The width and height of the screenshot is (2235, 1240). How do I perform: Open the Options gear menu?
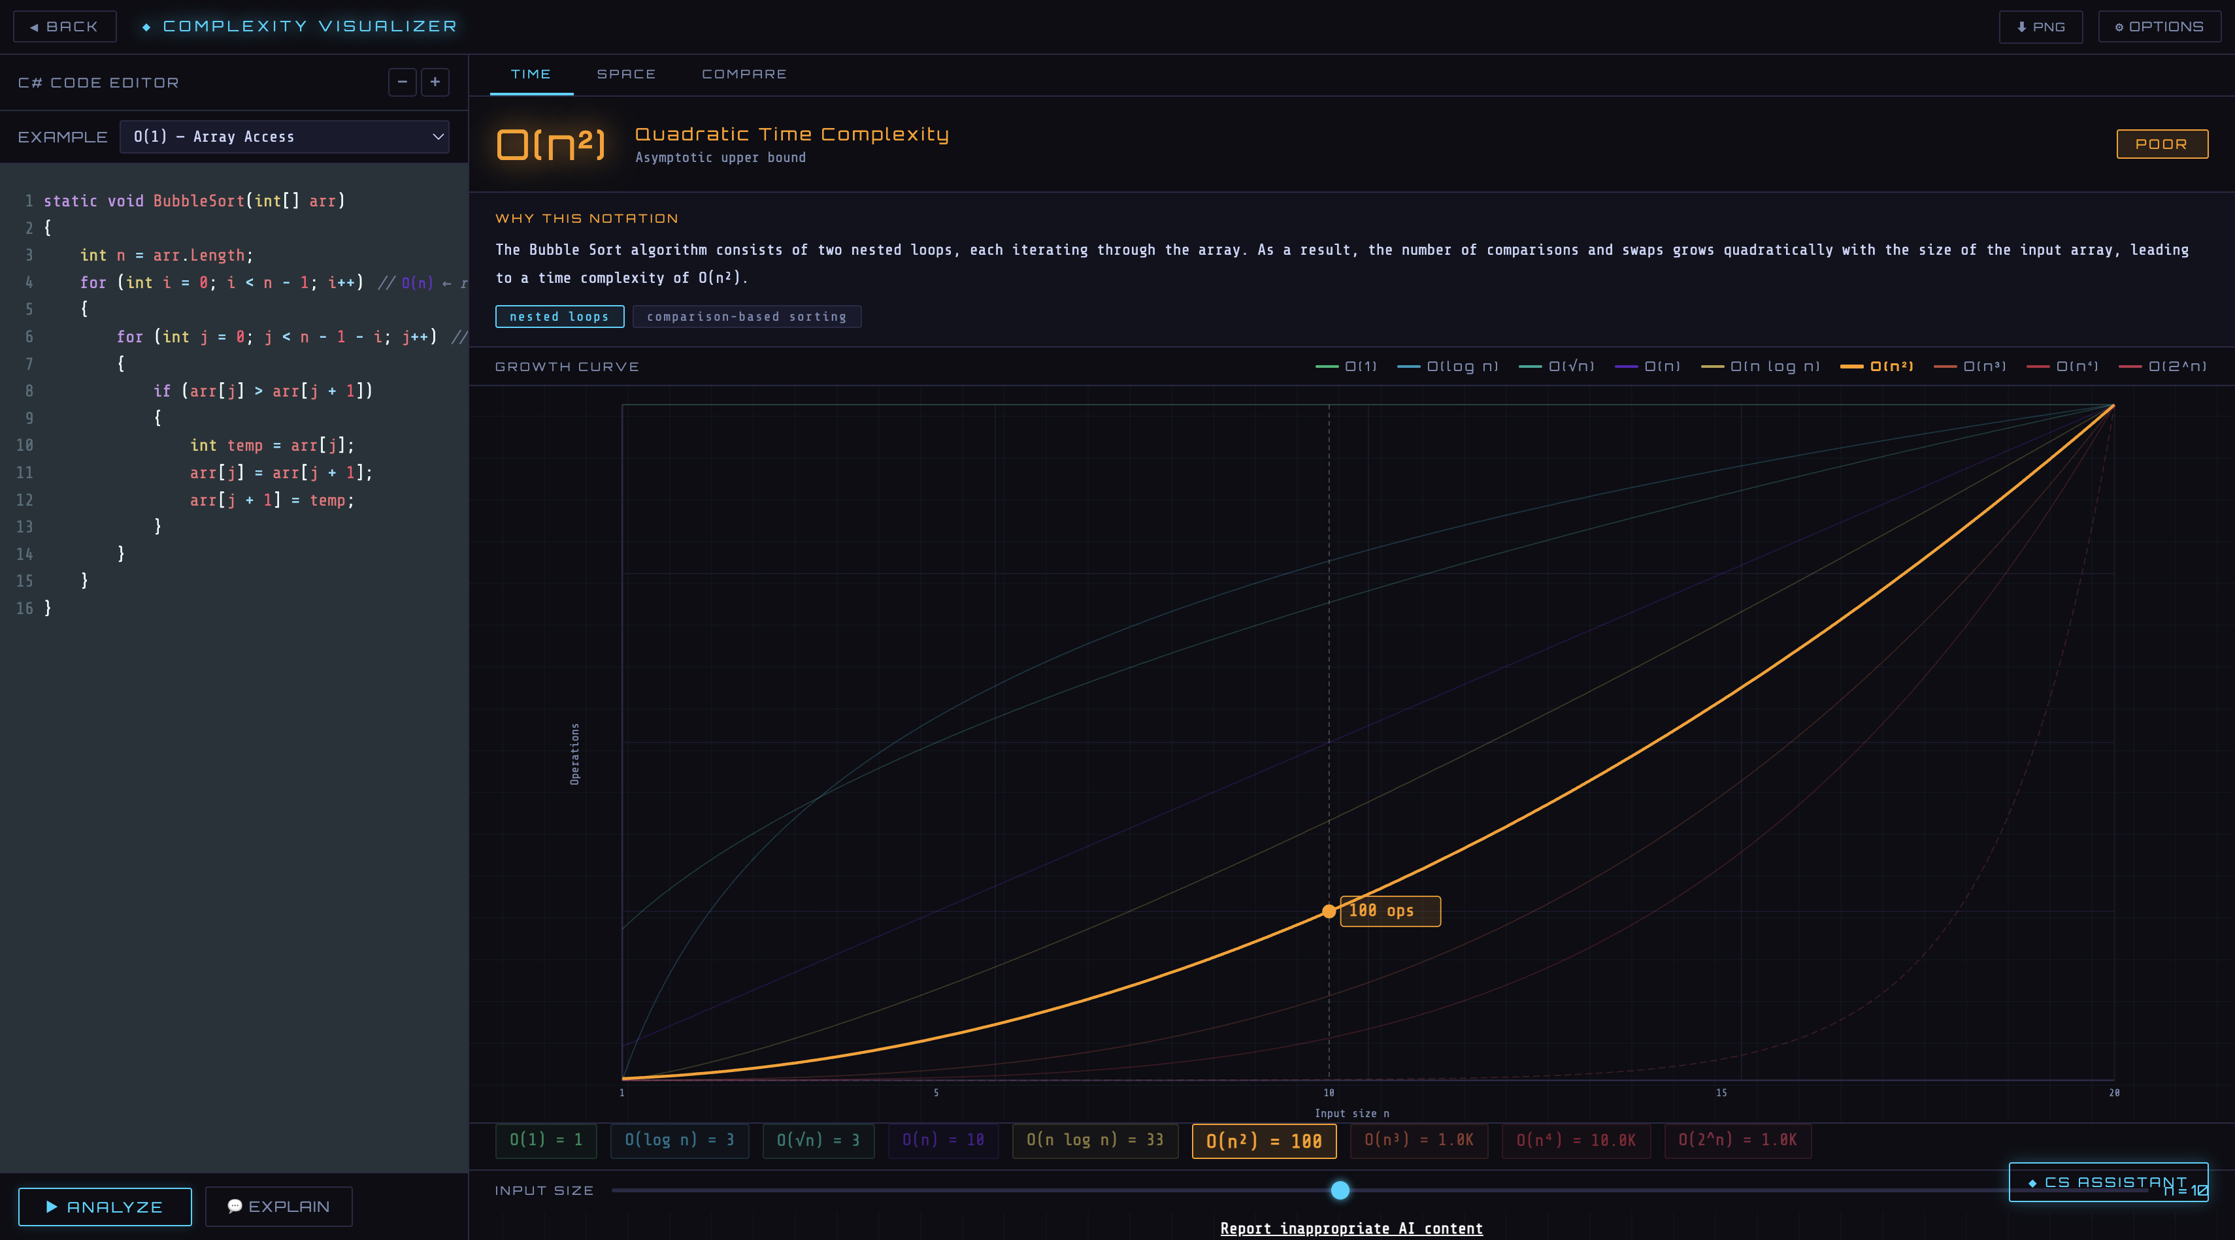pyautogui.click(x=2159, y=26)
